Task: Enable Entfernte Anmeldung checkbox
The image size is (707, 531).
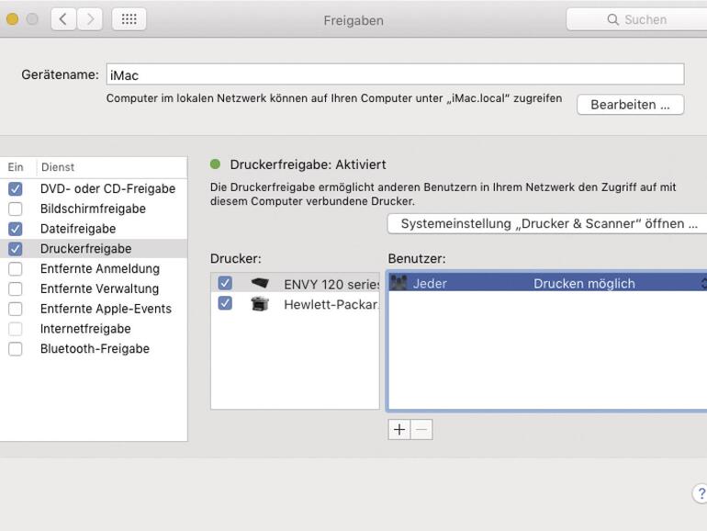Action: click(x=16, y=269)
